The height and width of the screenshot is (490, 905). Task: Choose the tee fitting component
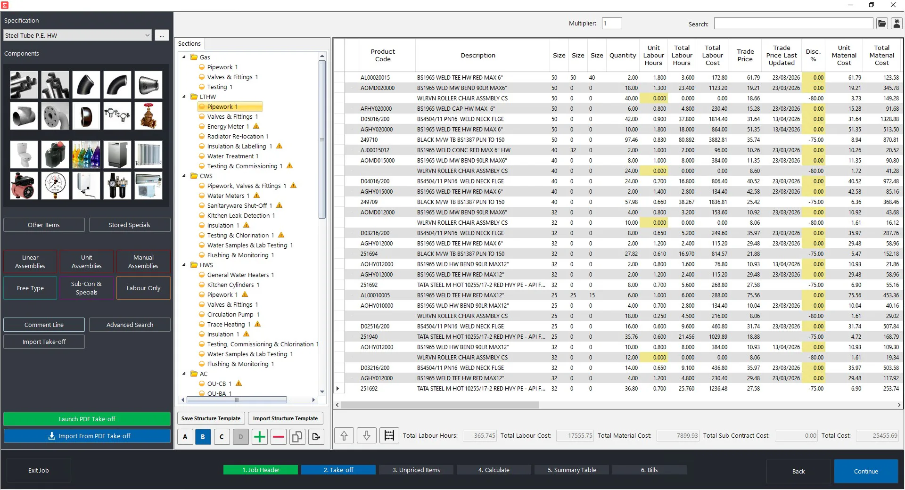click(x=24, y=116)
